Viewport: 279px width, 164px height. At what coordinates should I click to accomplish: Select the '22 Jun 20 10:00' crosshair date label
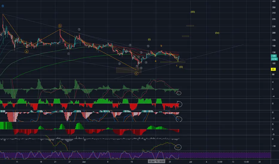[x=156, y=161]
